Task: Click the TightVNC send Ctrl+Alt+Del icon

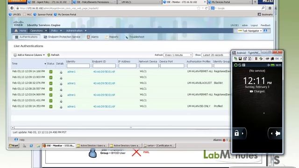Action: coord(268,59)
